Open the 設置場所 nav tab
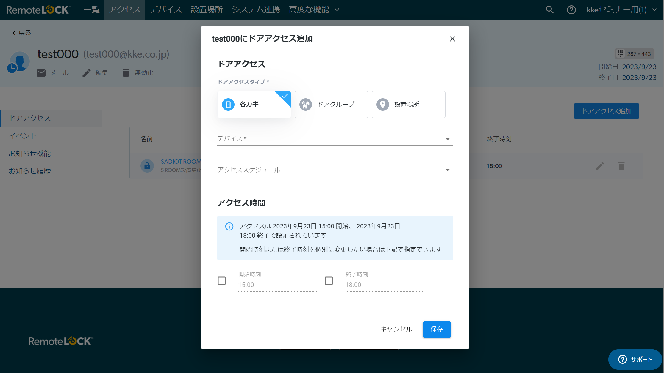The image size is (664, 373). point(207,10)
